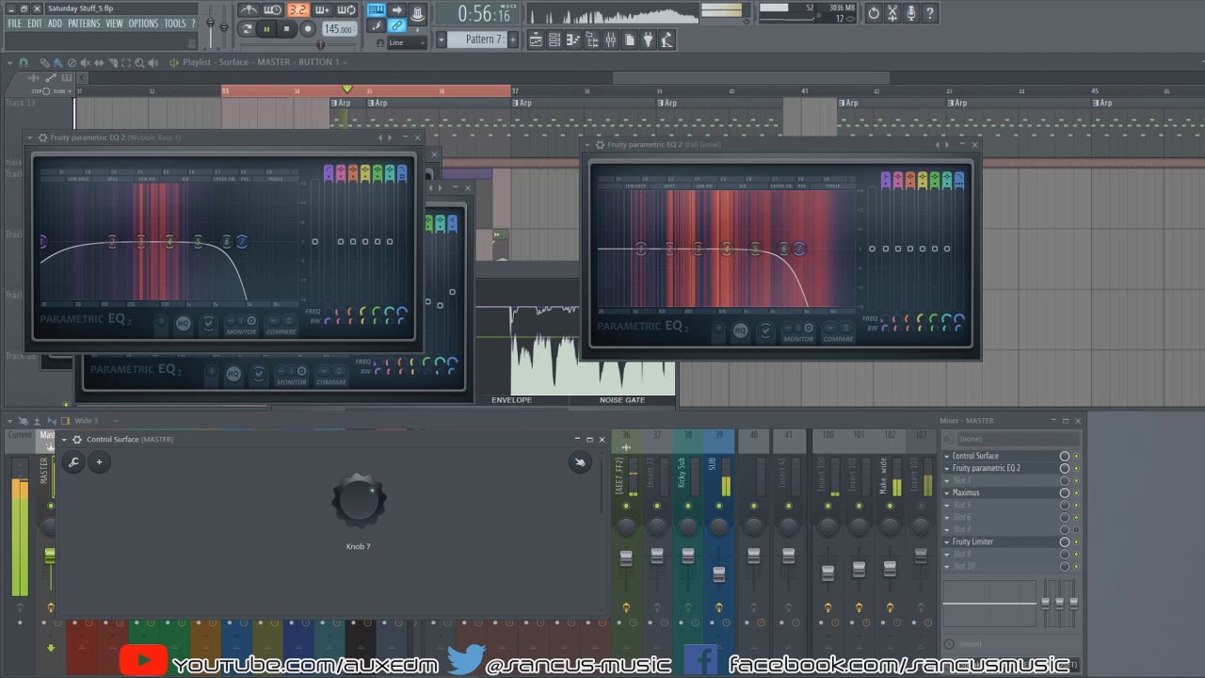The height and width of the screenshot is (678, 1205).
Task: Open Maximus slot options arrow in mixer
Action: click(x=948, y=492)
